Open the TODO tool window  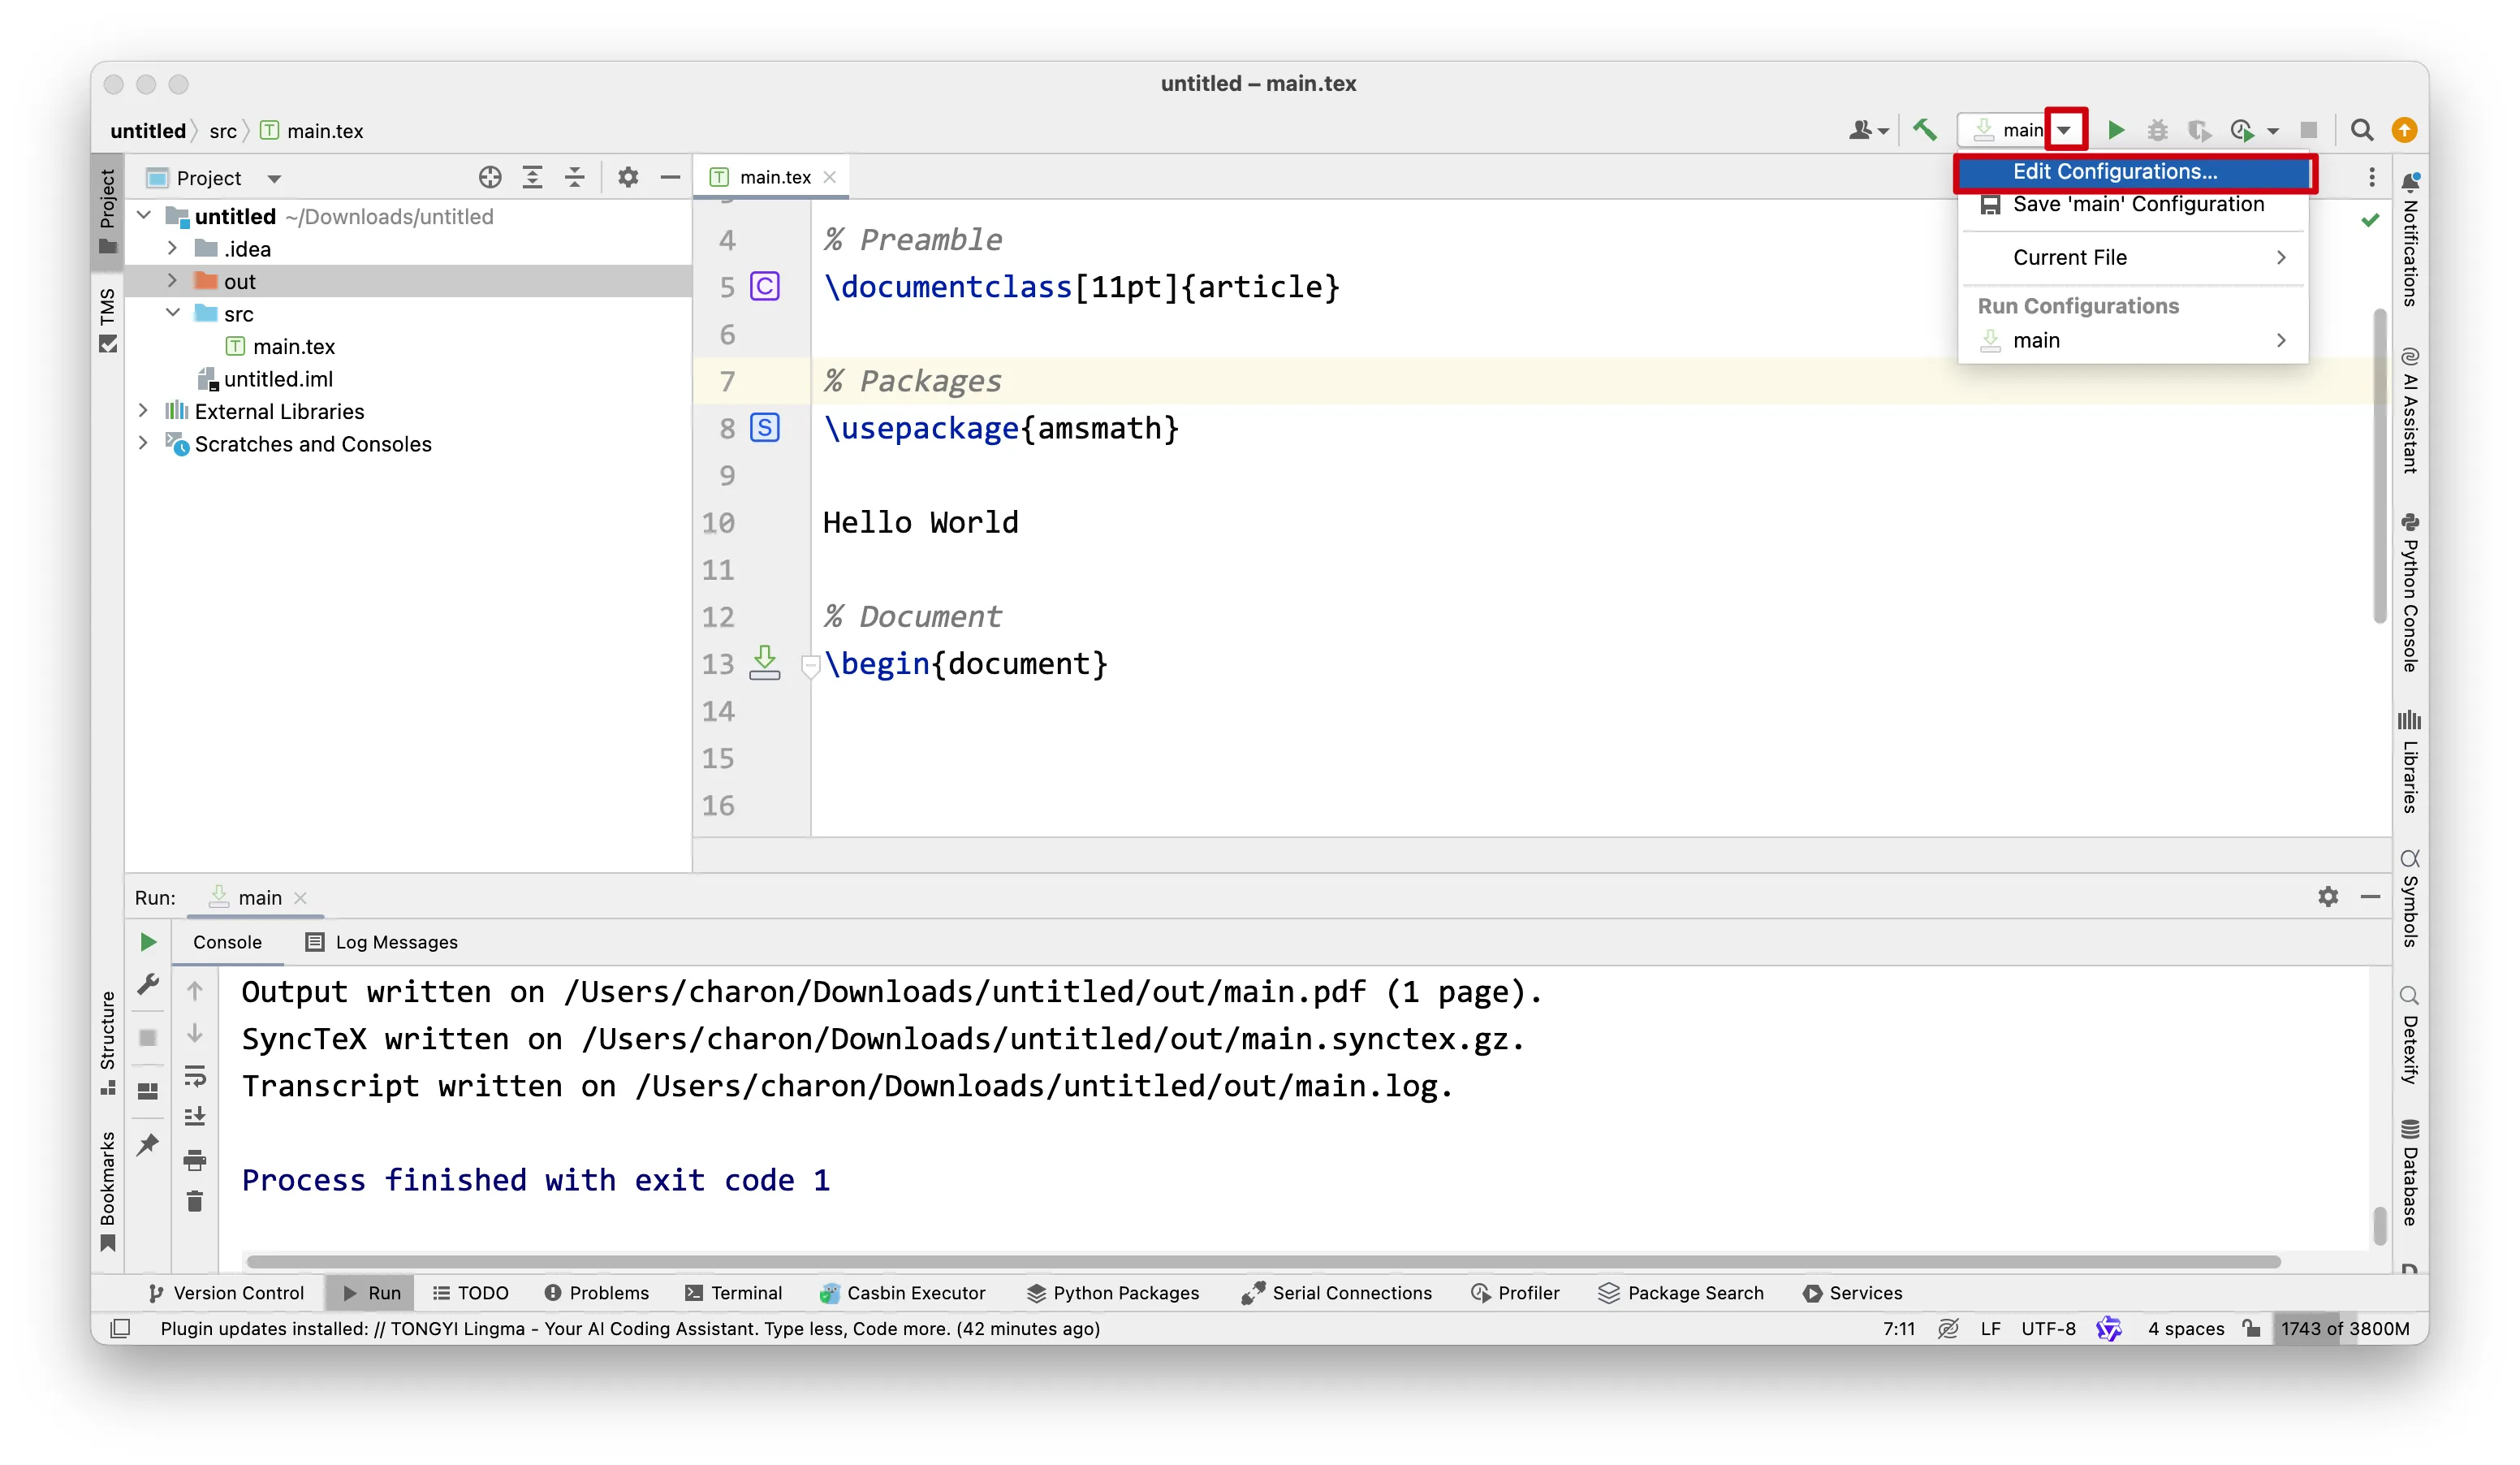click(x=470, y=1291)
